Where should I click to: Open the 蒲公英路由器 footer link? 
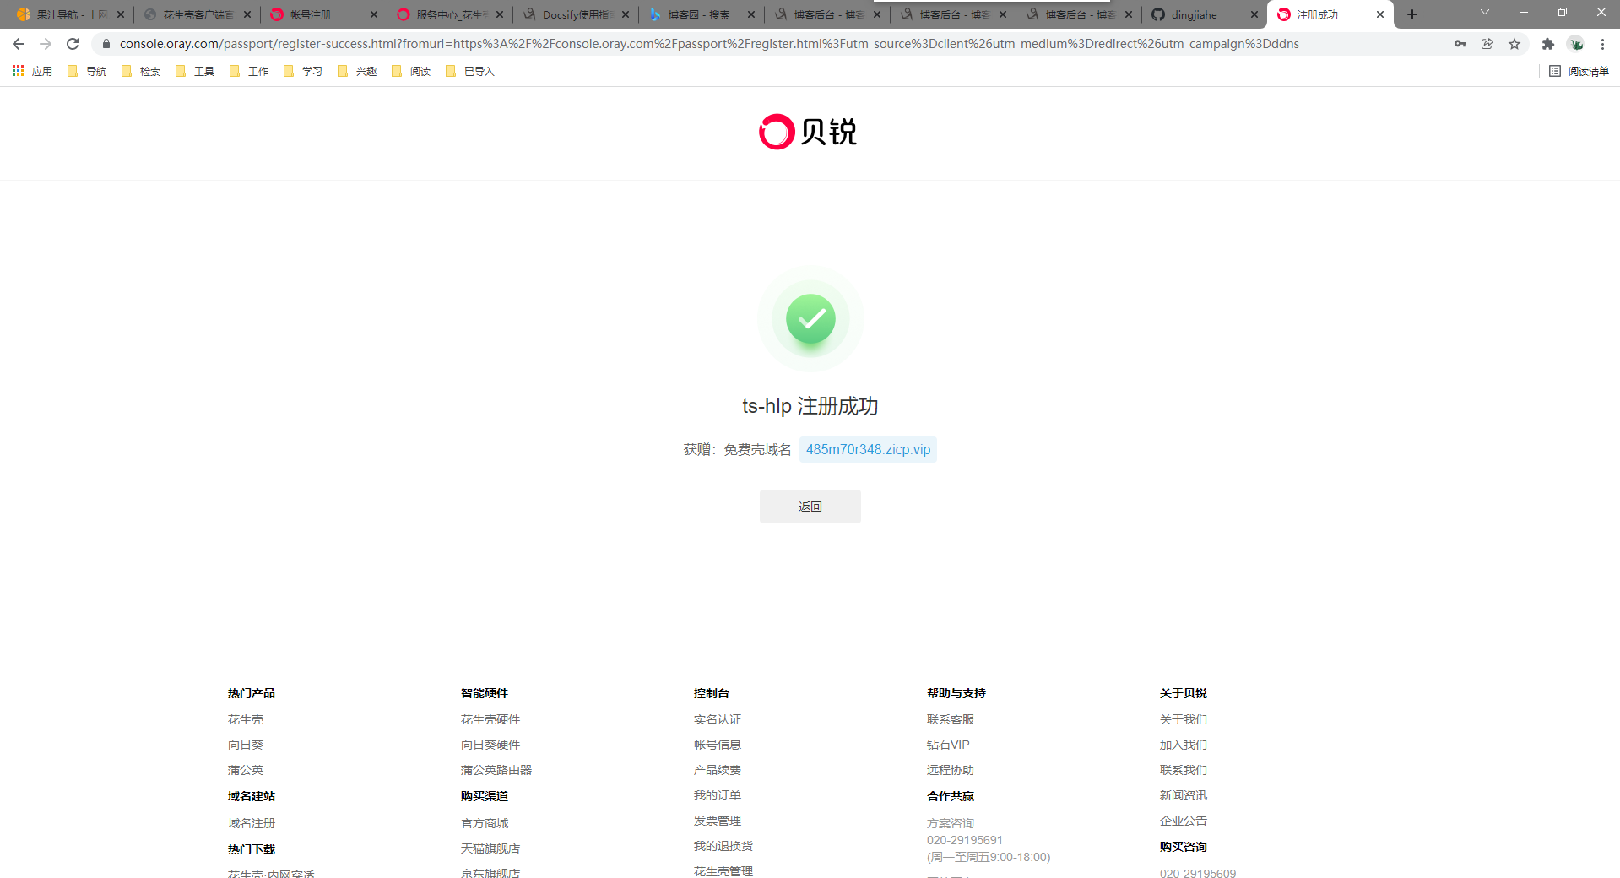pyautogui.click(x=496, y=770)
